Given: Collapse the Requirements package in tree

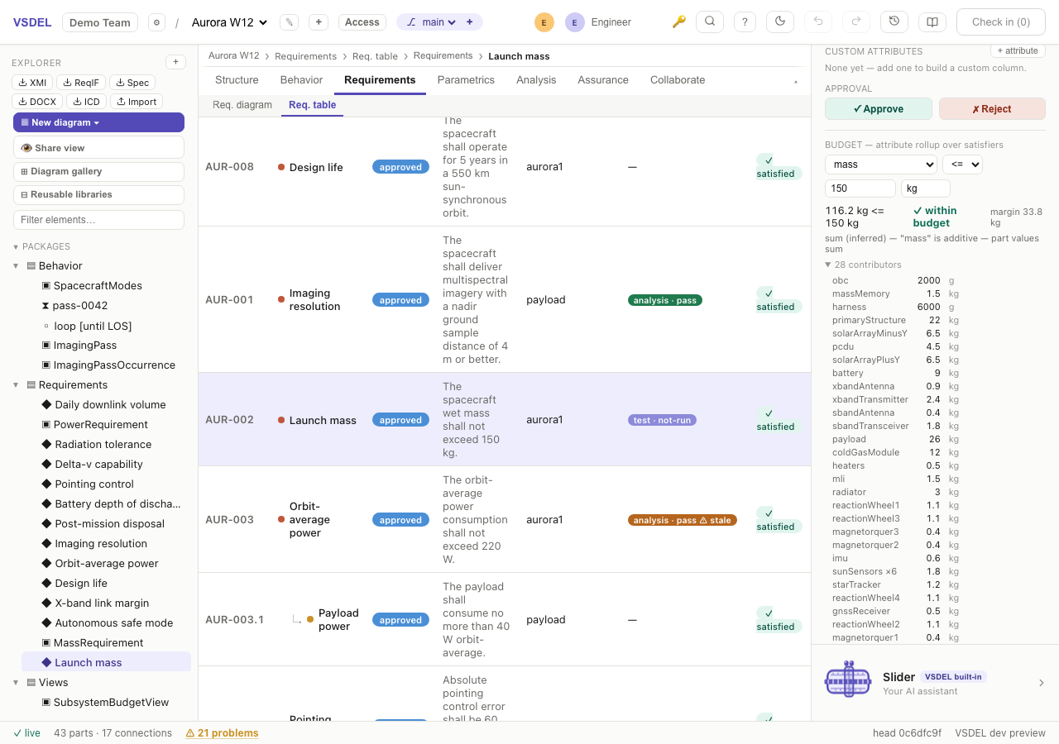Looking at the screenshot, I should click(x=16, y=385).
